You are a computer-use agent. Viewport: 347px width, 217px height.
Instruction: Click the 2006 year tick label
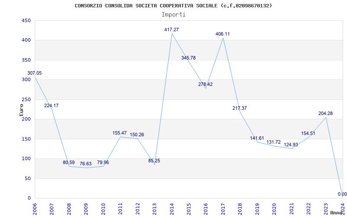click(35, 209)
